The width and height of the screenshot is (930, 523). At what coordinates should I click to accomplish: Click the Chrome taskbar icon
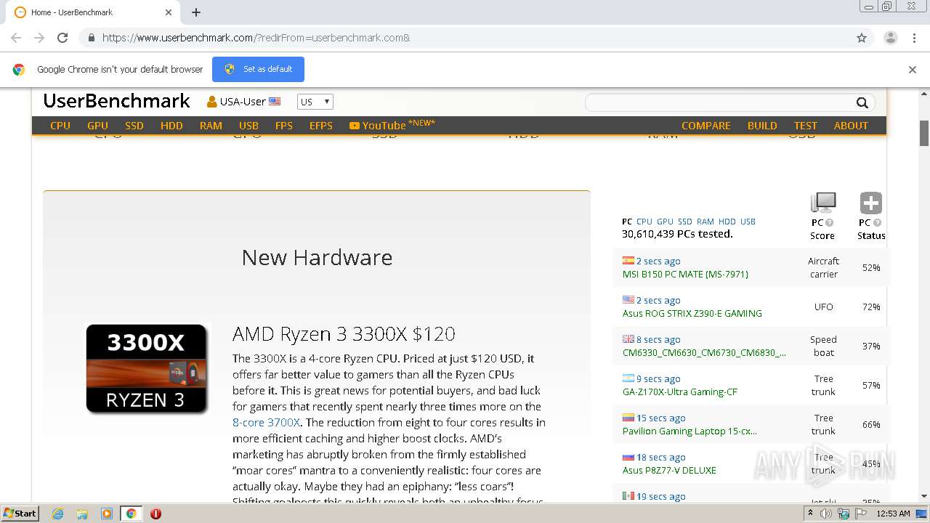tap(131, 514)
